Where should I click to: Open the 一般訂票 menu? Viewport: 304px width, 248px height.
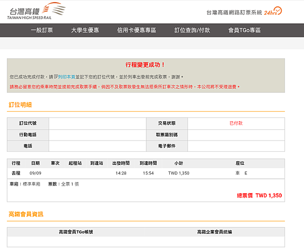(42, 30)
